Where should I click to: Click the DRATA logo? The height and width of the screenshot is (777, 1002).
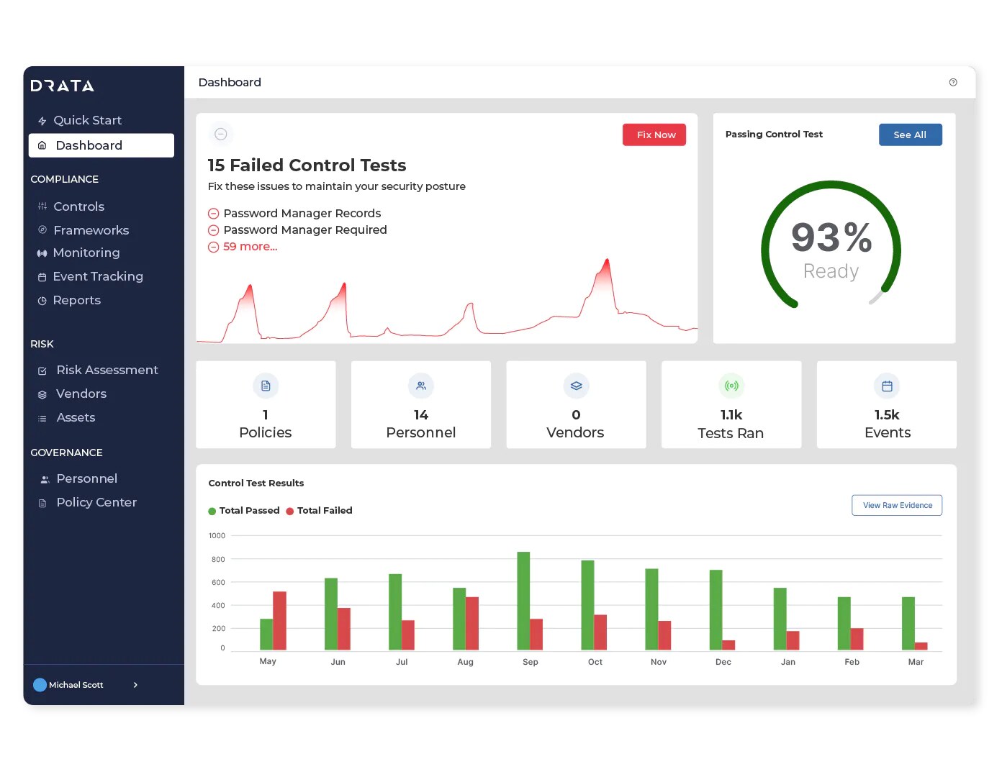click(63, 86)
